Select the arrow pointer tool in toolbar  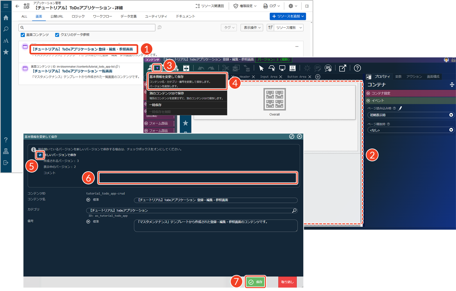pos(261,68)
